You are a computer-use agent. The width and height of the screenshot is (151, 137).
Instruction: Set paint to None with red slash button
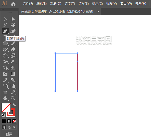(14, 121)
